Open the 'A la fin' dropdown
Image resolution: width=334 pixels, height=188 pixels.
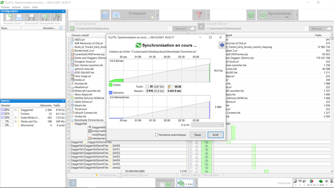(208, 125)
